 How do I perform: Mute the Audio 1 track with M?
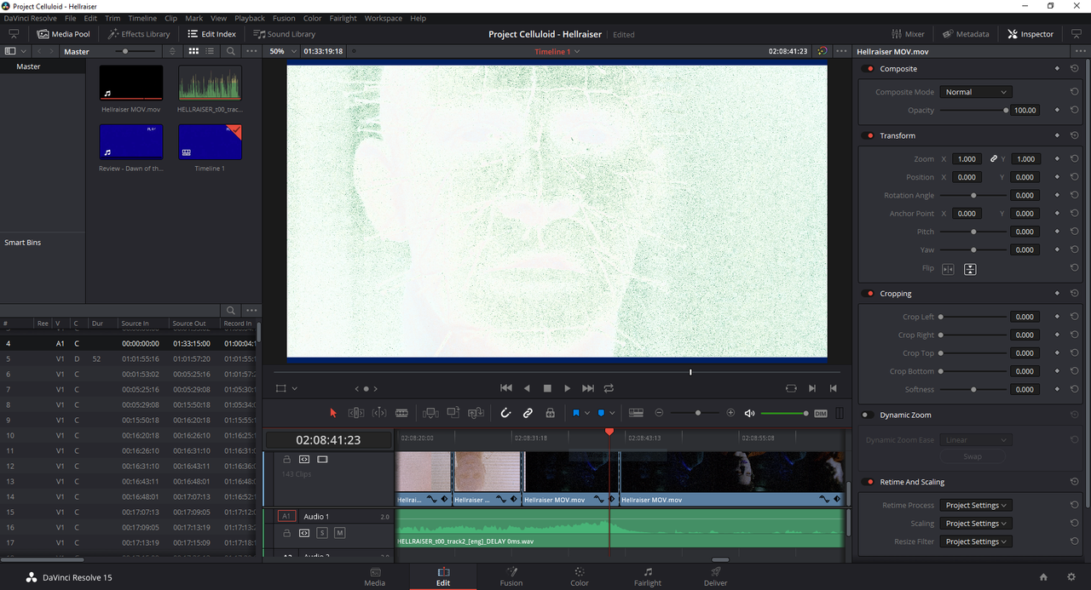pyautogui.click(x=339, y=533)
